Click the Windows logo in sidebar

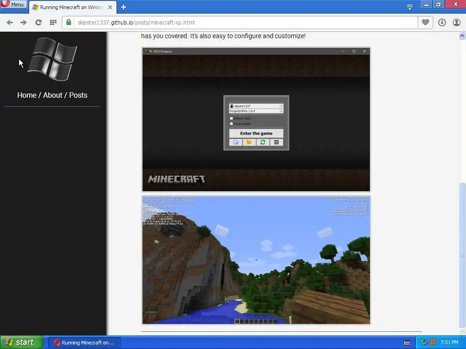coord(52,59)
